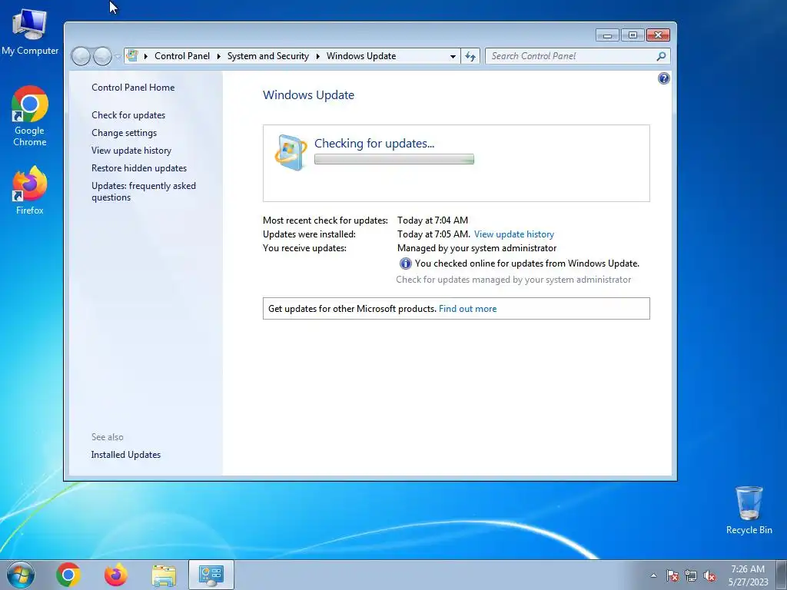Click Check for updates in sidebar

point(128,115)
